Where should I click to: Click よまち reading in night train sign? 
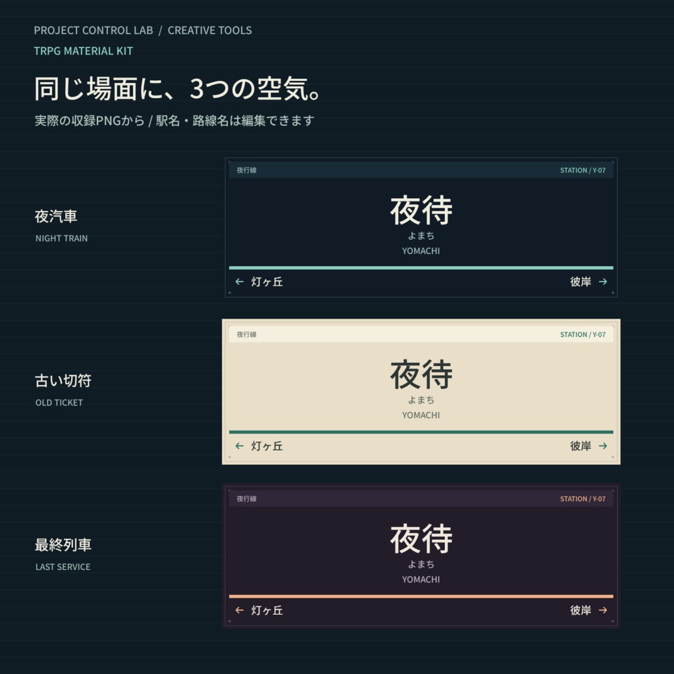pyautogui.click(x=421, y=236)
